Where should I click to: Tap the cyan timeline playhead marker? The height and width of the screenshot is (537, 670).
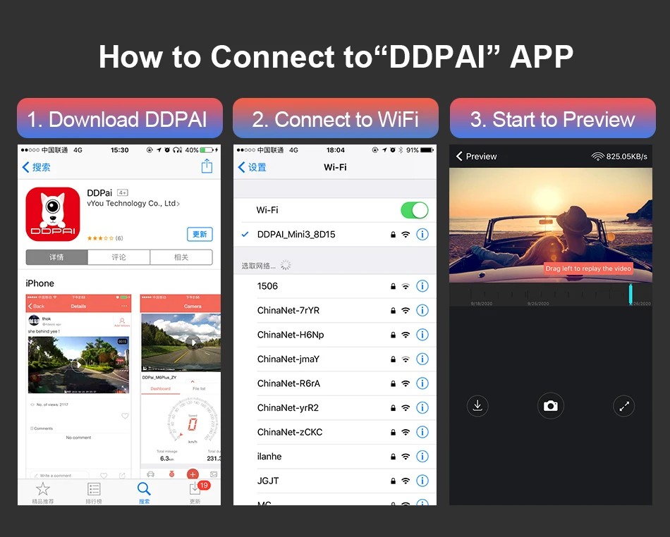coord(631,294)
